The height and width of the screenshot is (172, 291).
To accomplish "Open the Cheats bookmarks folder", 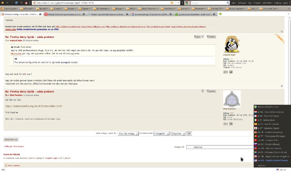I will pos(56,8).
